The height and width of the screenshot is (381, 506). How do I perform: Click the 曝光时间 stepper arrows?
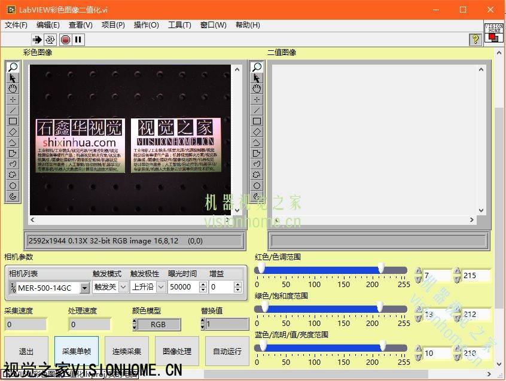coord(203,287)
